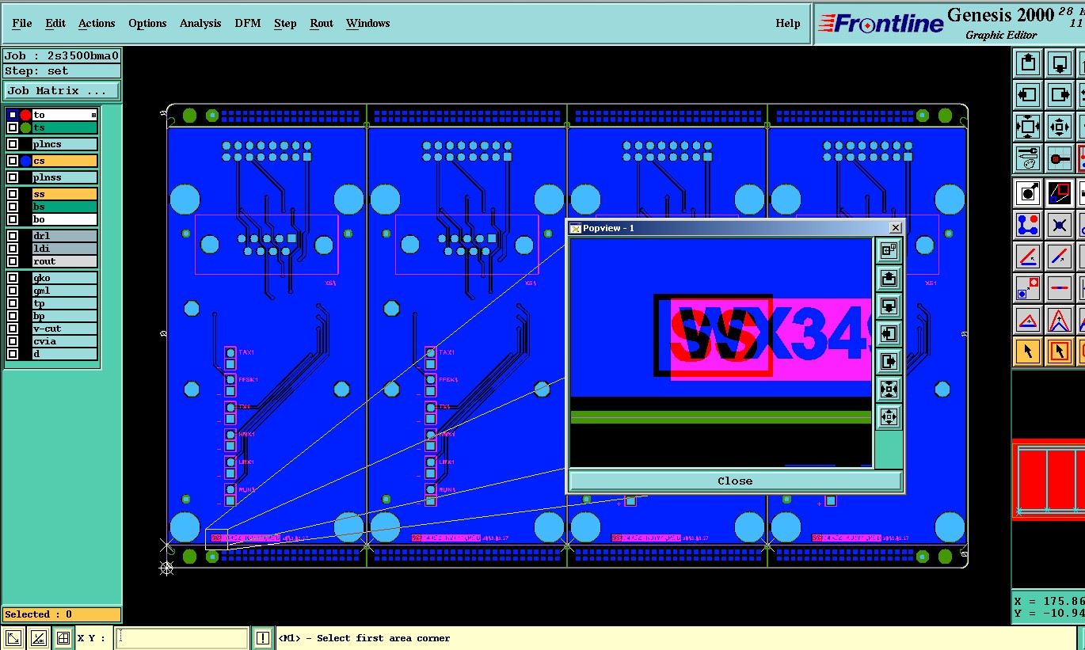
Task: Open the wrench and palette settings icon
Action: coord(1028,158)
